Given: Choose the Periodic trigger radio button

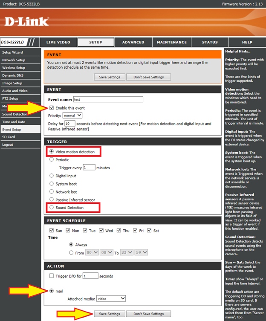Looking at the screenshot, I should [52, 160].
